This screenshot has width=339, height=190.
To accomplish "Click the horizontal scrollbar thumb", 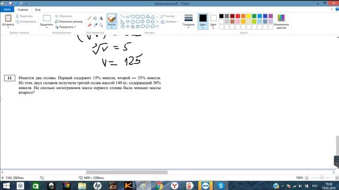I will pos(127,173).
